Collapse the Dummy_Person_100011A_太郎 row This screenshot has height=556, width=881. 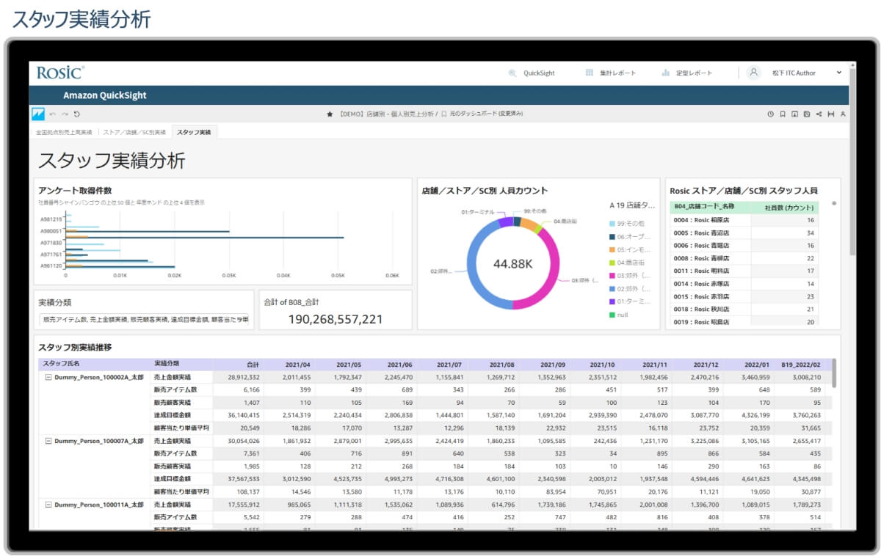point(48,505)
